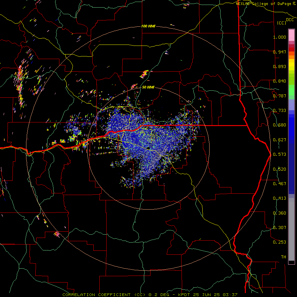Click the [CC] units label

point(281,23)
